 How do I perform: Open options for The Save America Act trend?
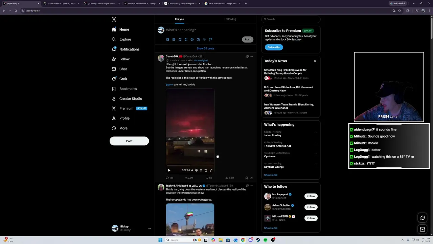click(x=316, y=143)
